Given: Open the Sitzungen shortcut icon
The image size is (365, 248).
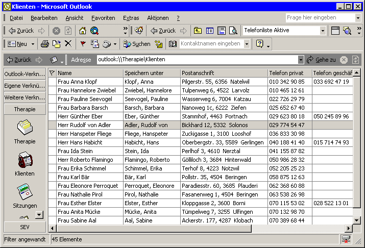Looking at the screenshot, I should (25, 192).
